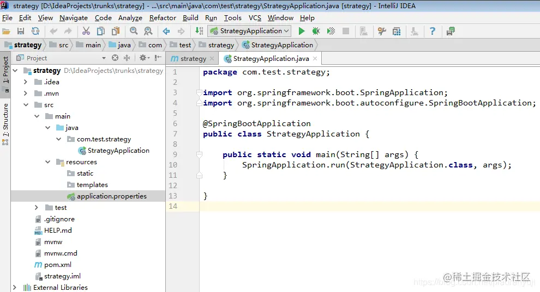The width and height of the screenshot is (540, 292).
Task: Expand the .mvn folder
Action: [x=26, y=94]
